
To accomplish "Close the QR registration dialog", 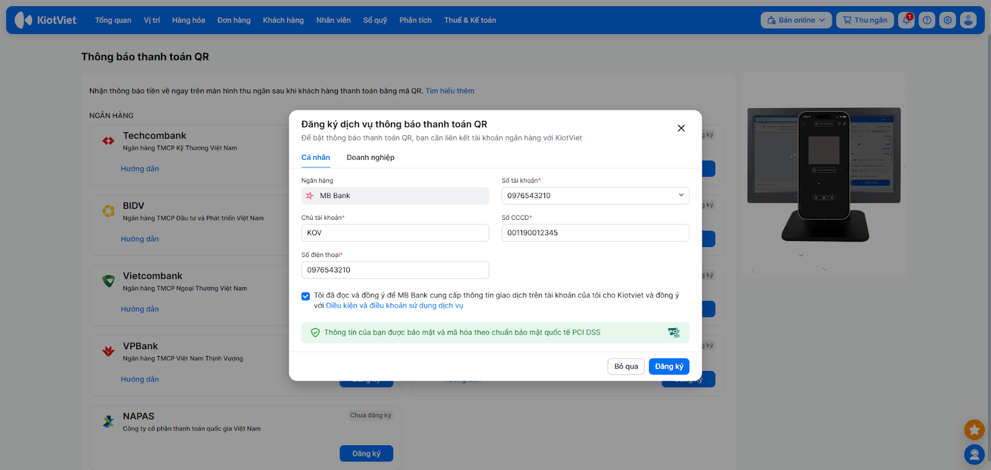I will (681, 128).
